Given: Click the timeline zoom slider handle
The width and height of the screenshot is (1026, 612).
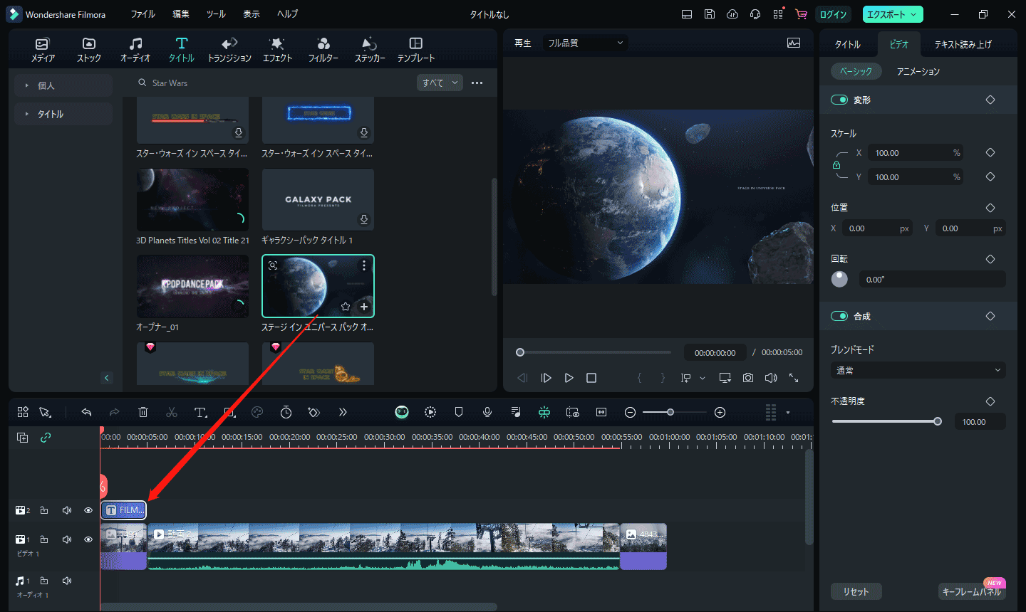Looking at the screenshot, I should (670, 412).
